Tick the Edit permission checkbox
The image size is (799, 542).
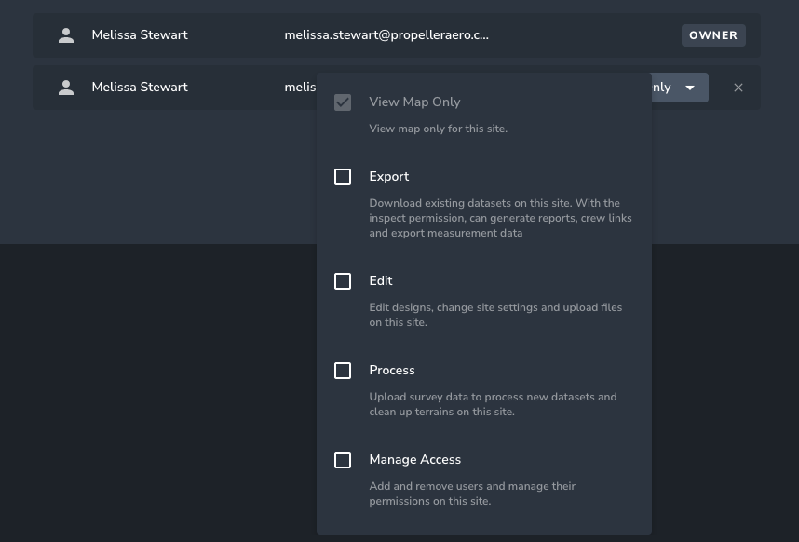[x=343, y=281]
